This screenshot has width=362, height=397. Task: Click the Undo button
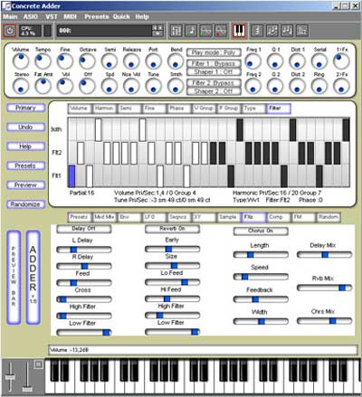pos(26,128)
